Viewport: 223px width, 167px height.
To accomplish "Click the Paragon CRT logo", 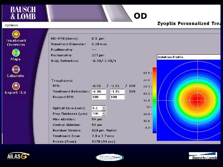I will 110,157.
